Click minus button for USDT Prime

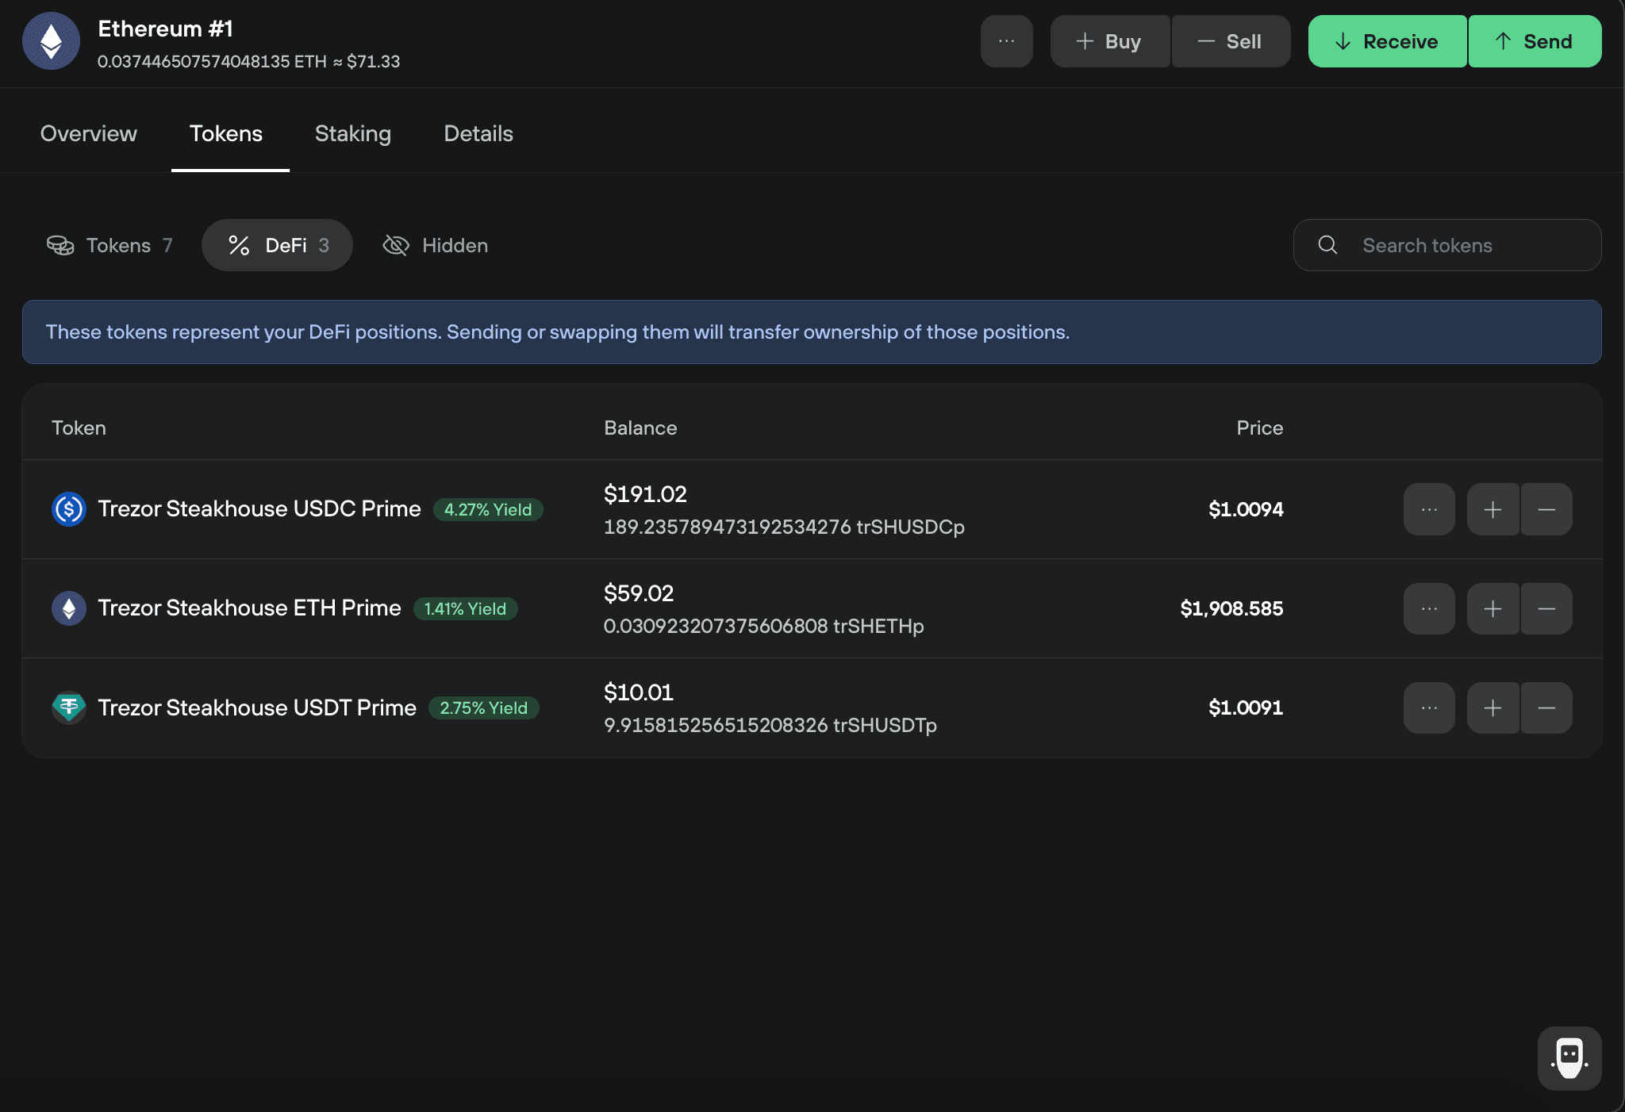pyautogui.click(x=1546, y=707)
